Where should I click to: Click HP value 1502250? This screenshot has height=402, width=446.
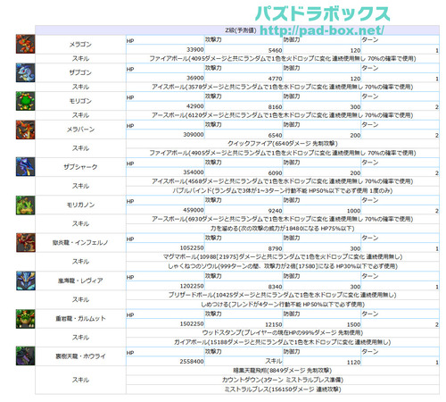(192, 323)
